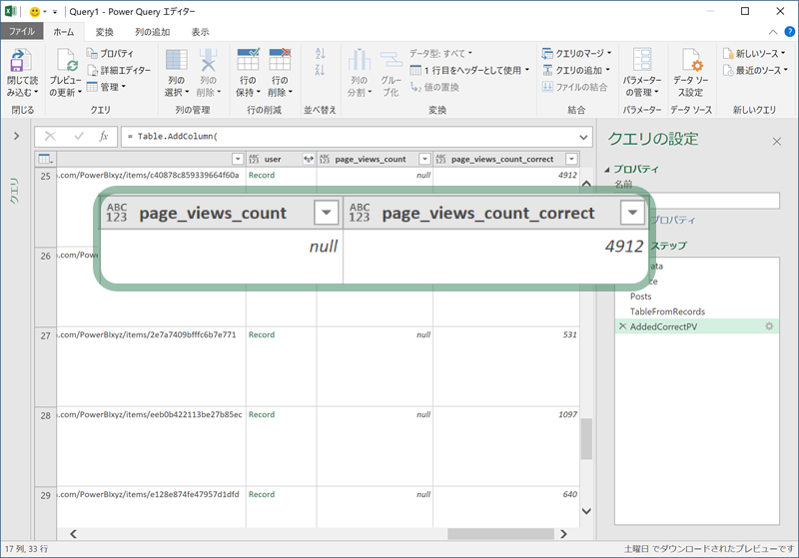This screenshot has width=799, height=558.
Task: Expand the collapsed クエリ pane chevron
Action: pyautogui.click(x=16, y=136)
